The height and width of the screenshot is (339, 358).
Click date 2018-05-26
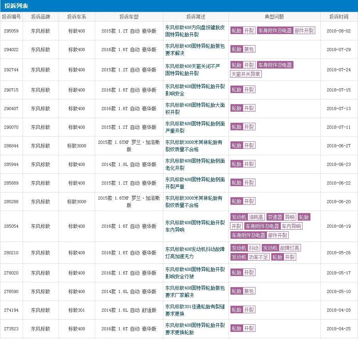[x=339, y=253]
